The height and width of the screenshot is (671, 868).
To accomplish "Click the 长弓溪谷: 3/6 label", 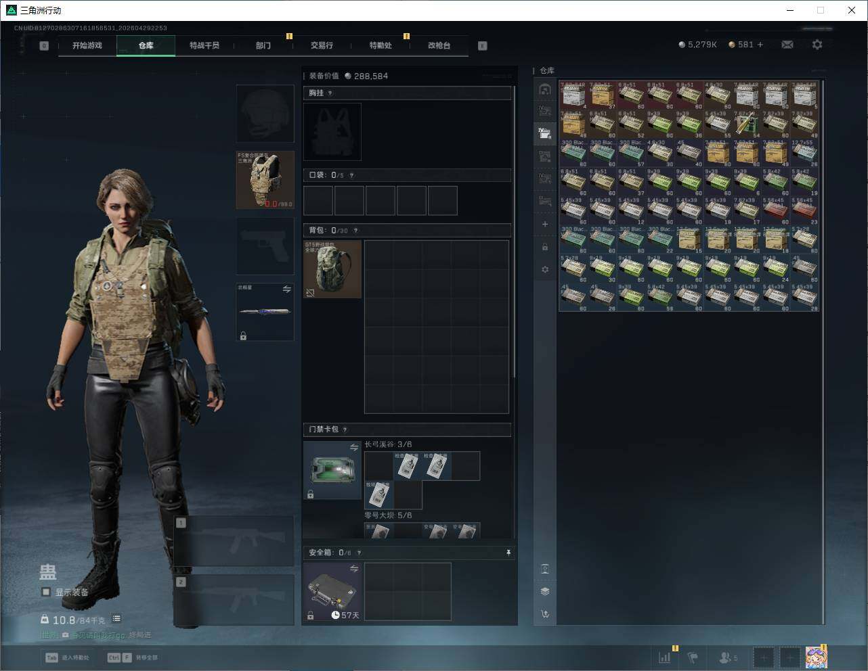I will pyautogui.click(x=388, y=444).
